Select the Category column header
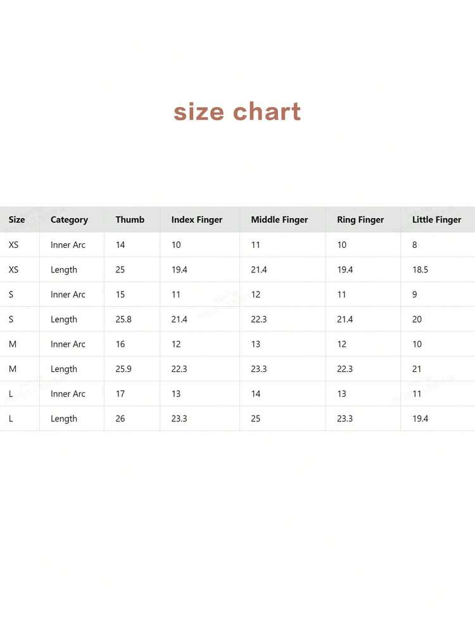The height and width of the screenshot is (633, 475). click(69, 220)
